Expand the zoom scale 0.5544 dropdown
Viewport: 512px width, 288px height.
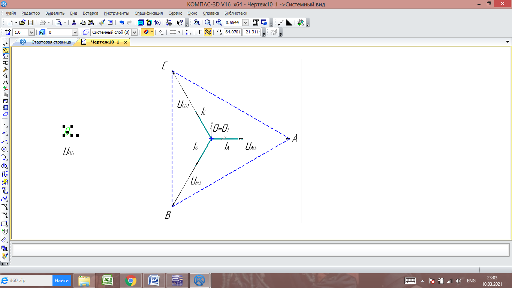coord(246,22)
